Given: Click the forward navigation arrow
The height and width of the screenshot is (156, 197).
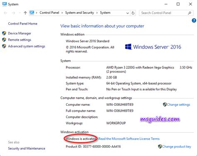Looking at the screenshot, I should pyautogui.click(x=13, y=13).
